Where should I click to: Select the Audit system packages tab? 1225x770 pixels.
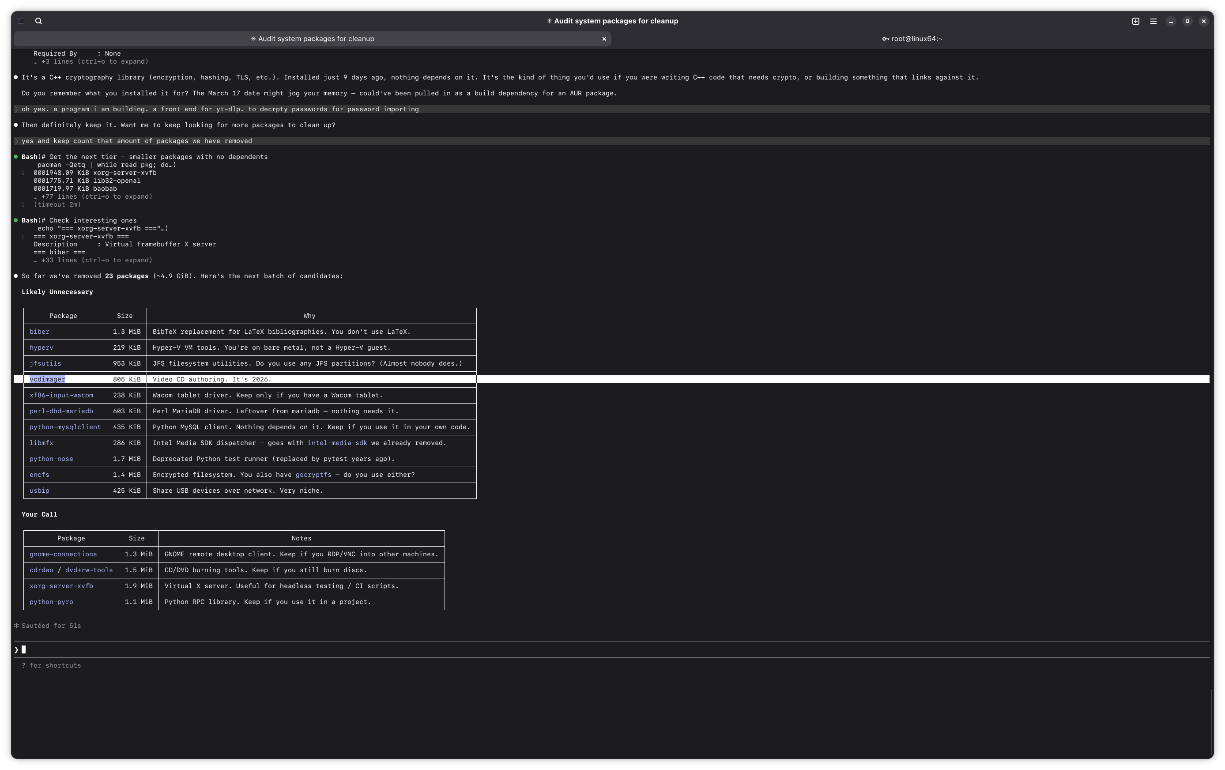312,39
